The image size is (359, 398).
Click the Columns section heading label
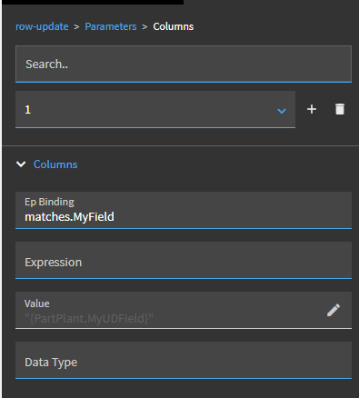[x=55, y=164]
